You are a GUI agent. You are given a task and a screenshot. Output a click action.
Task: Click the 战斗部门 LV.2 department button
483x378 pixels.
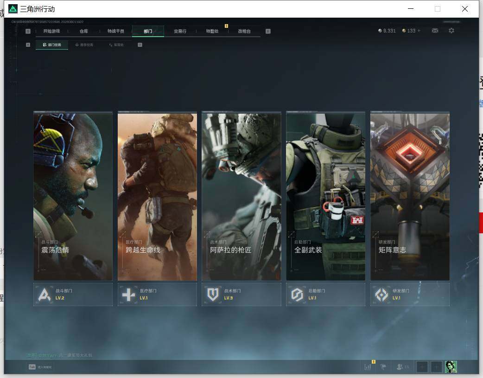(x=73, y=295)
